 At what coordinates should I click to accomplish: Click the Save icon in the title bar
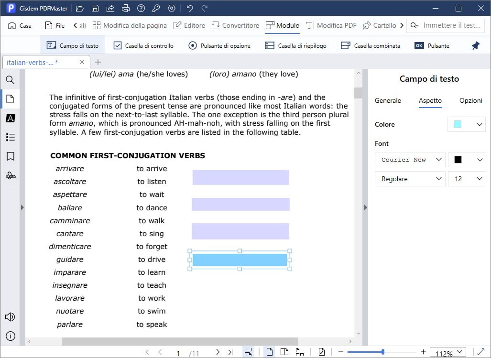[x=95, y=8]
